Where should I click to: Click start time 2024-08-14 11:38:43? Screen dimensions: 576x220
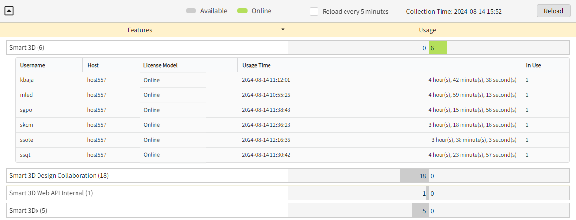pos(266,110)
